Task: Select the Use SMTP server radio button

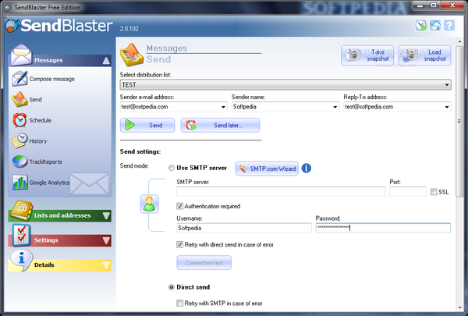Action: pyautogui.click(x=172, y=168)
